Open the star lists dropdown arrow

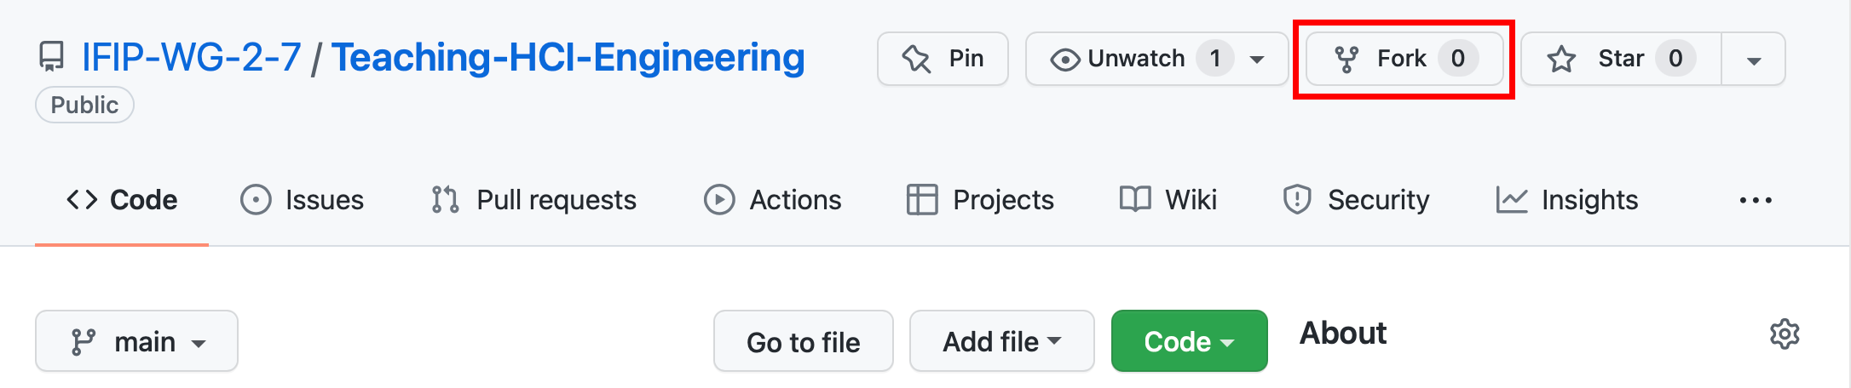pyautogui.click(x=1754, y=60)
